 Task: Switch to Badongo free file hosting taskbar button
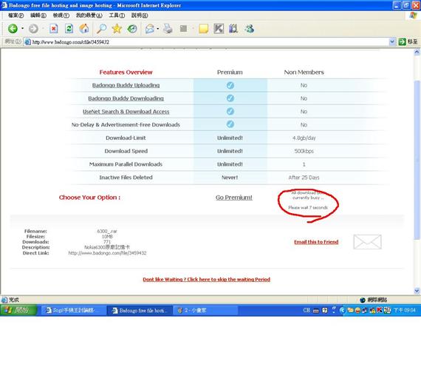(x=139, y=310)
